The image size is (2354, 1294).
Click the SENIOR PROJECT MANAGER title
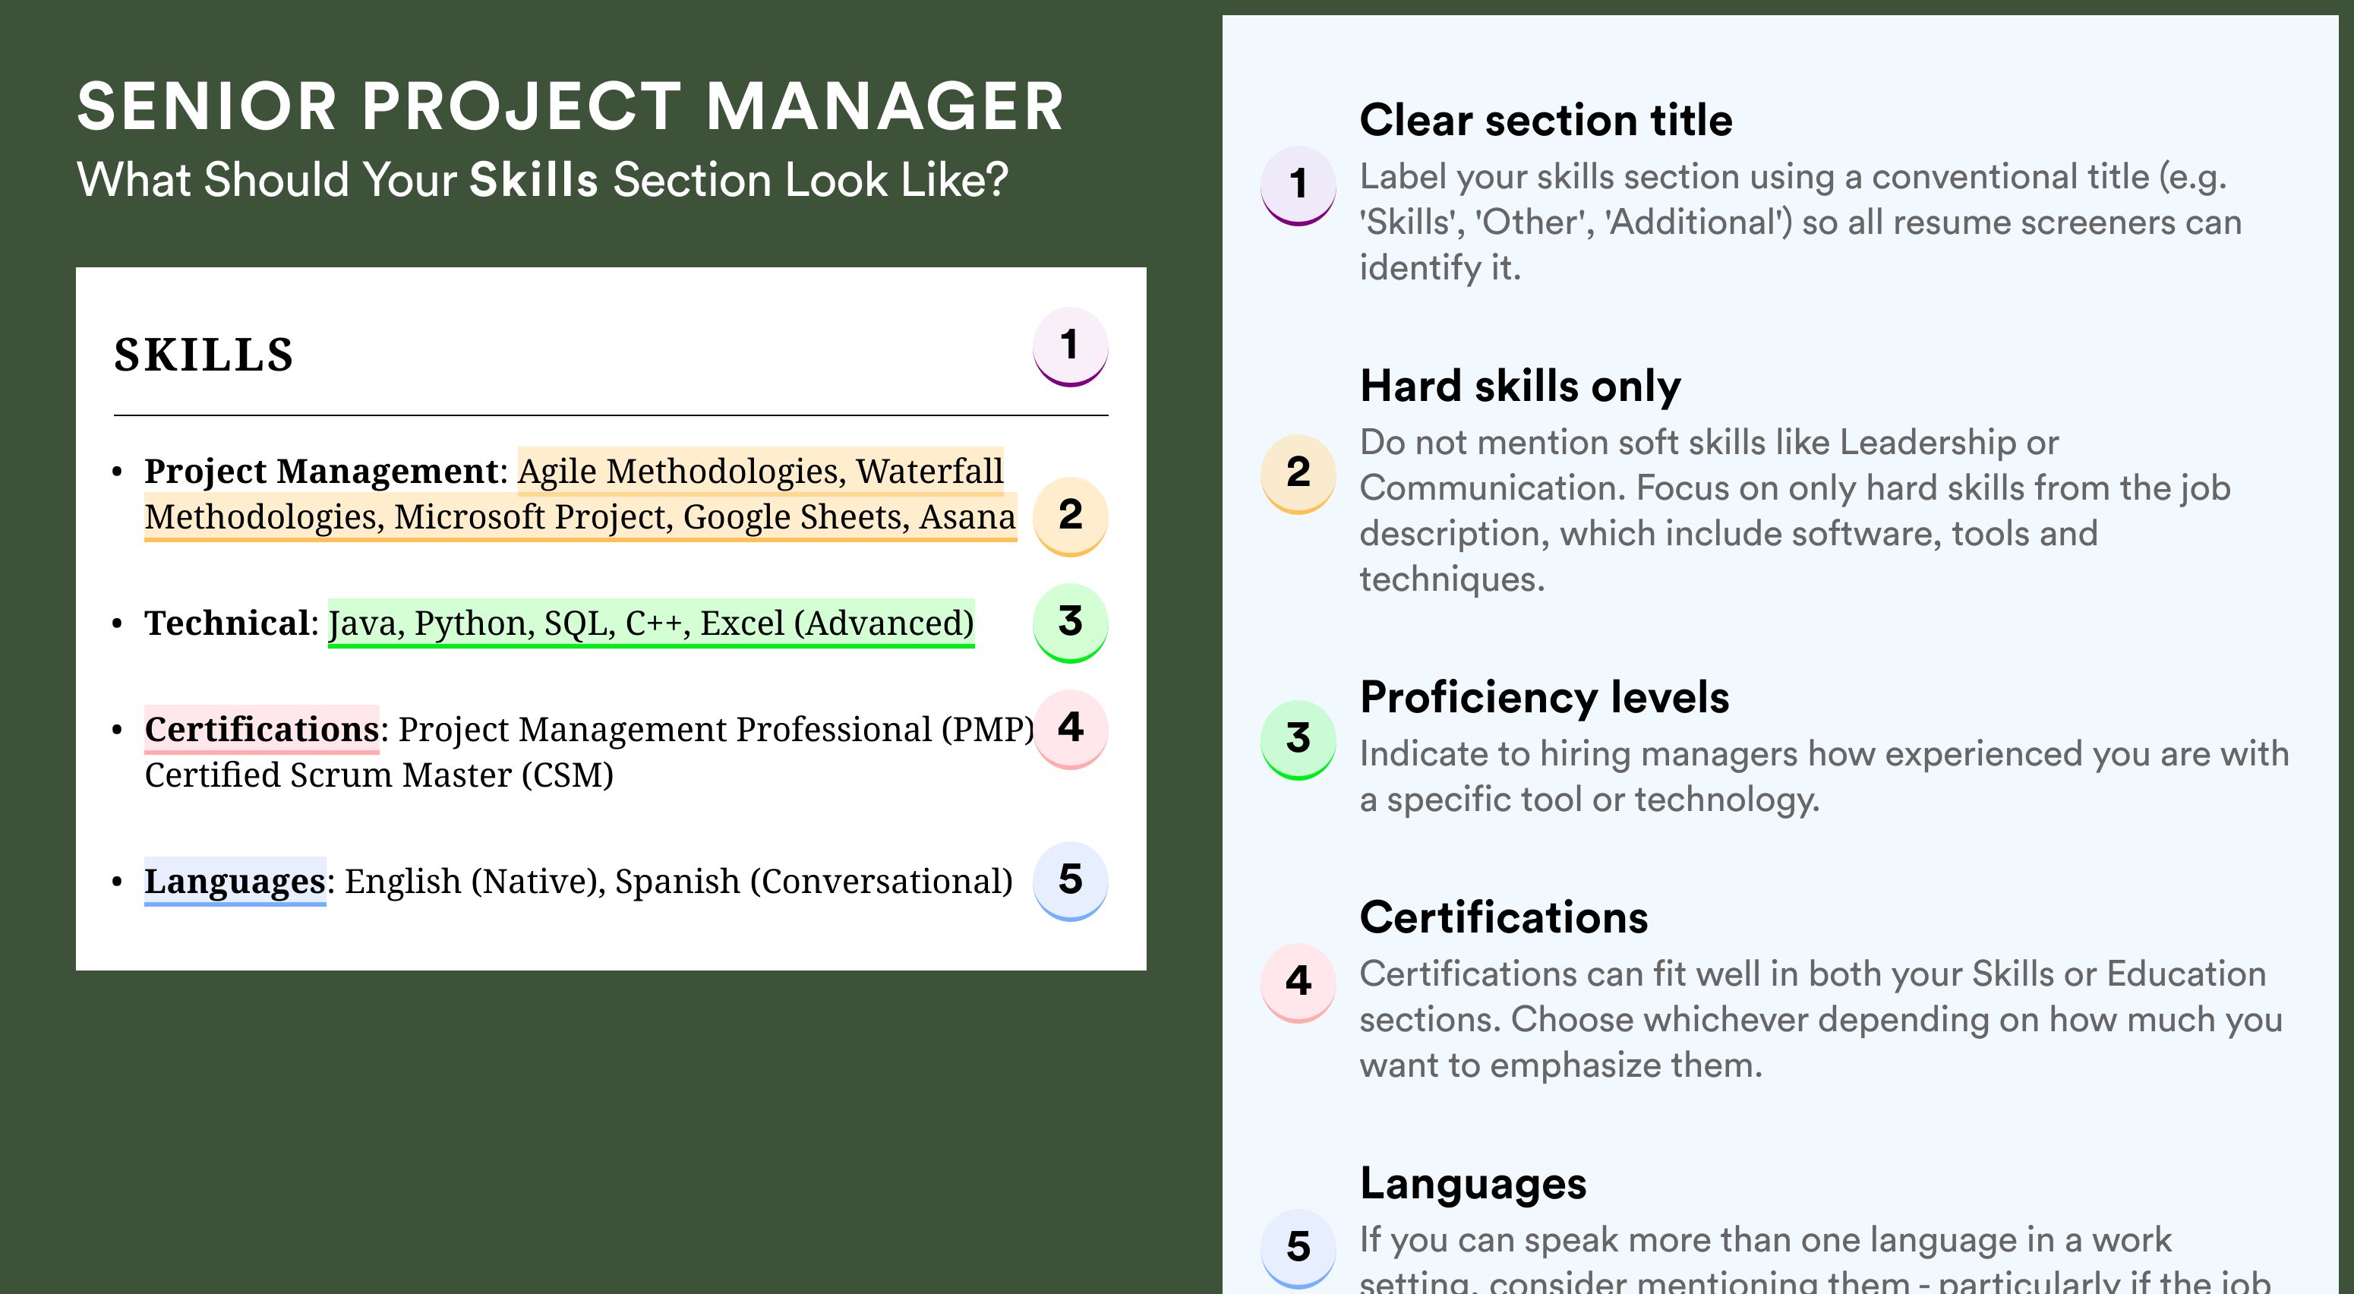[x=571, y=106]
